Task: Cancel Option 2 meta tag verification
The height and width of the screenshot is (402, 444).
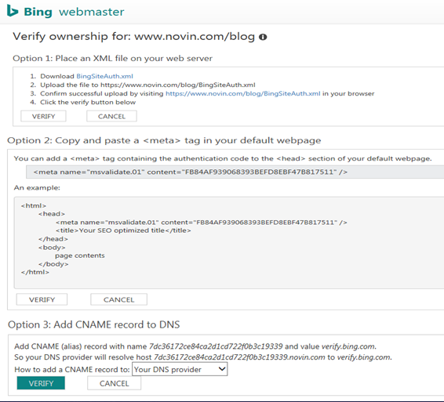Action: (x=118, y=299)
